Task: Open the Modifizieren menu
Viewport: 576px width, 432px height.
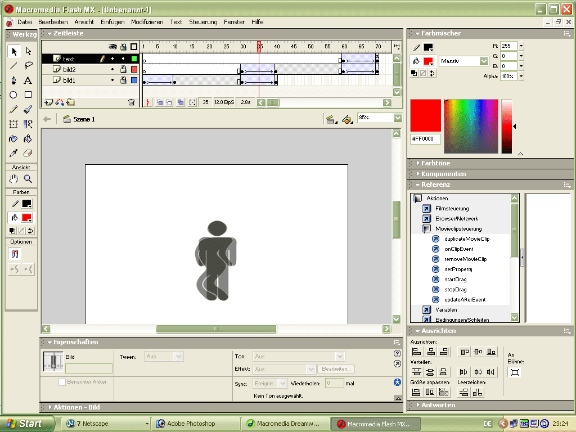Action: pyautogui.click(x=147, y=22)
